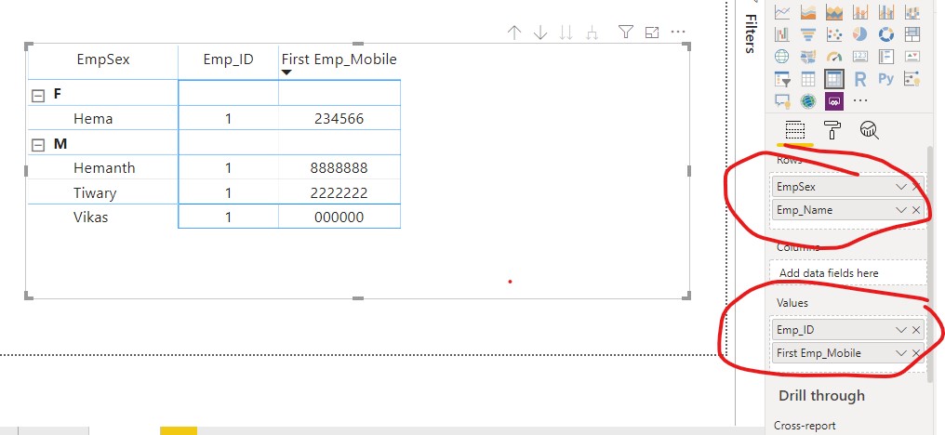Go to next level in hierarchy
Viewport: 945px width, 435px height.
[566, 33]
